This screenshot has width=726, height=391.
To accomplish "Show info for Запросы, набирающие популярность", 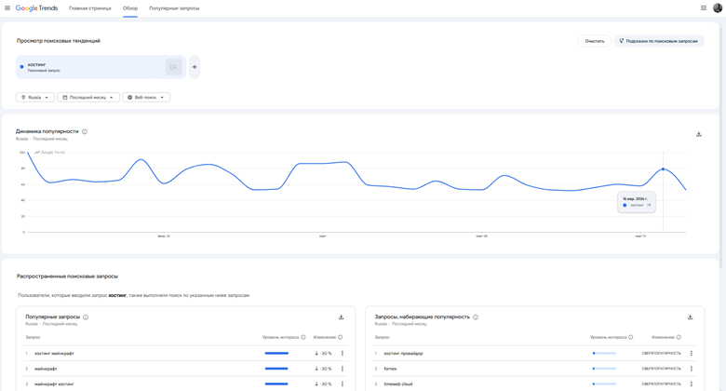I will [x=476, y=317].
